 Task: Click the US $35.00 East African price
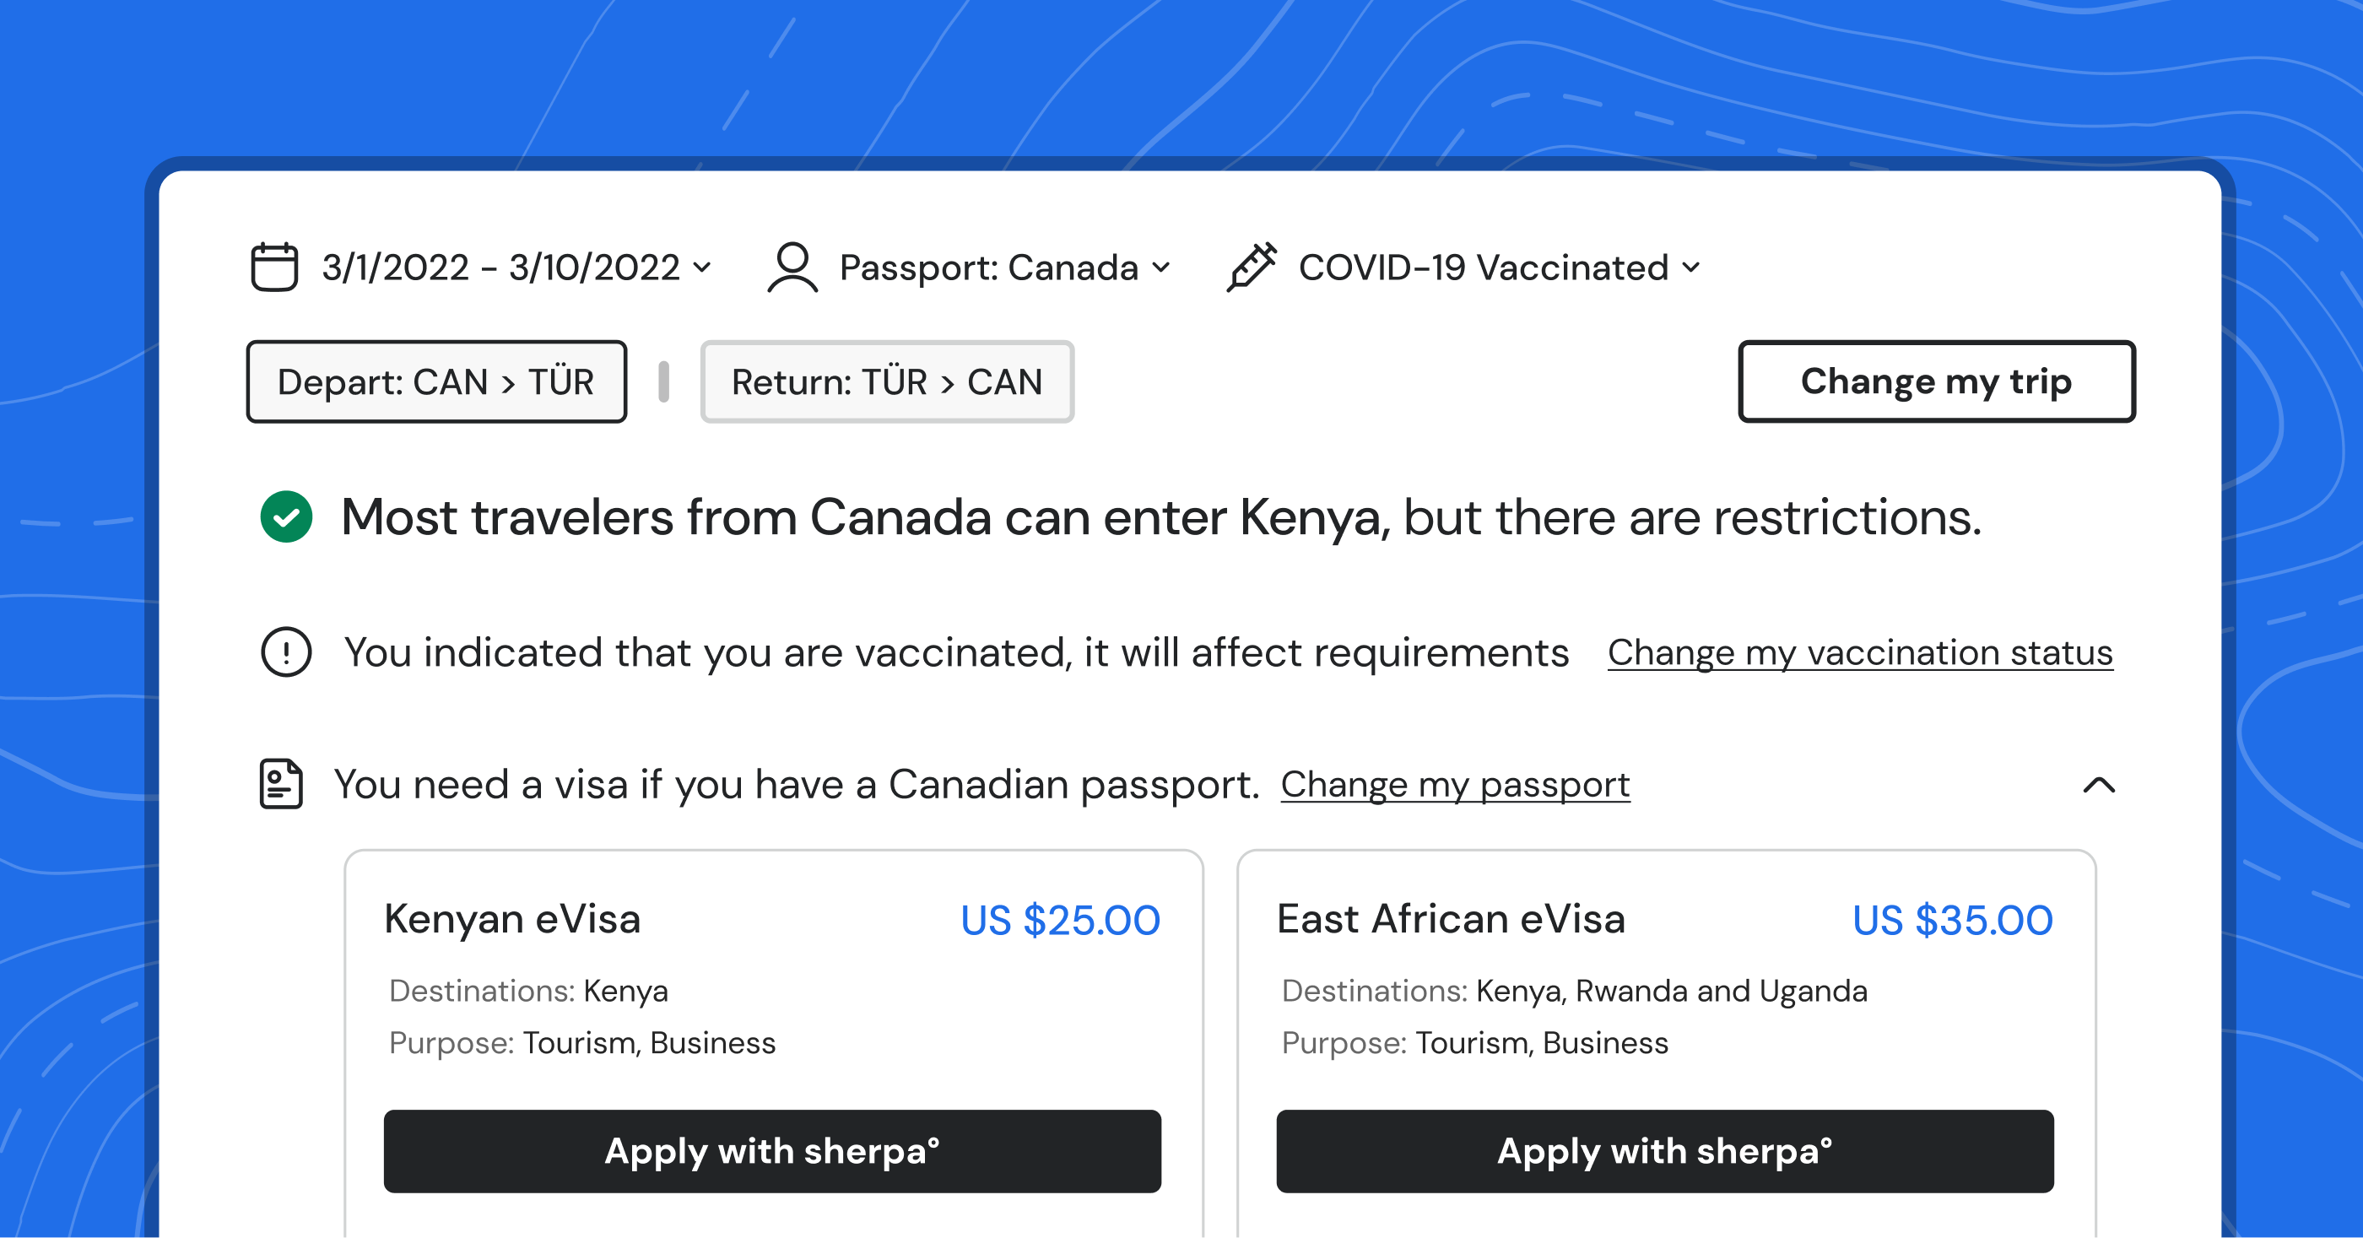(1952, 920)
